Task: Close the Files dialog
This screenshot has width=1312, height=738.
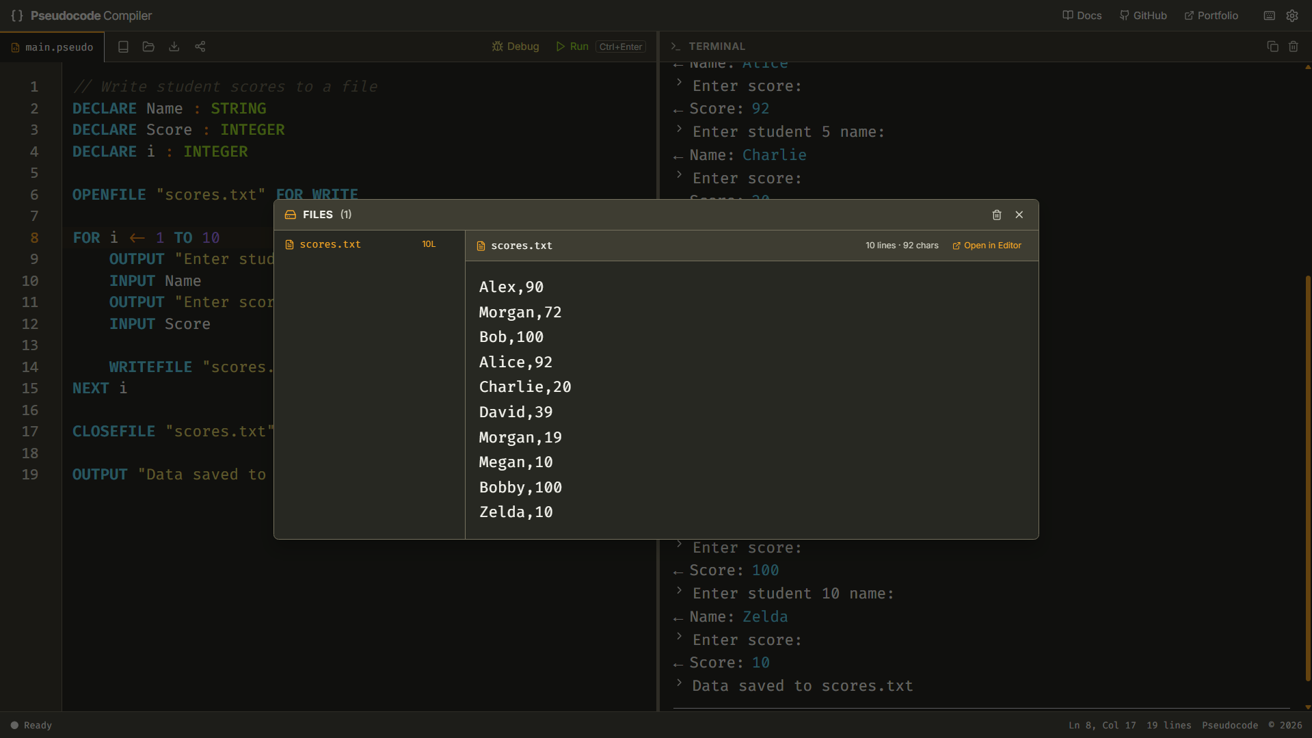Action: [1019, 215]
